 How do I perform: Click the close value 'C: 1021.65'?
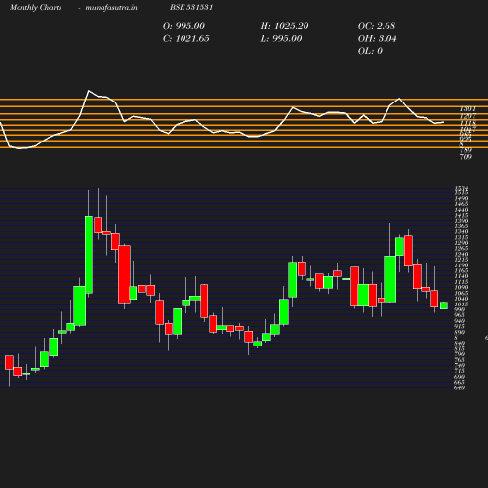coord(186,39)
